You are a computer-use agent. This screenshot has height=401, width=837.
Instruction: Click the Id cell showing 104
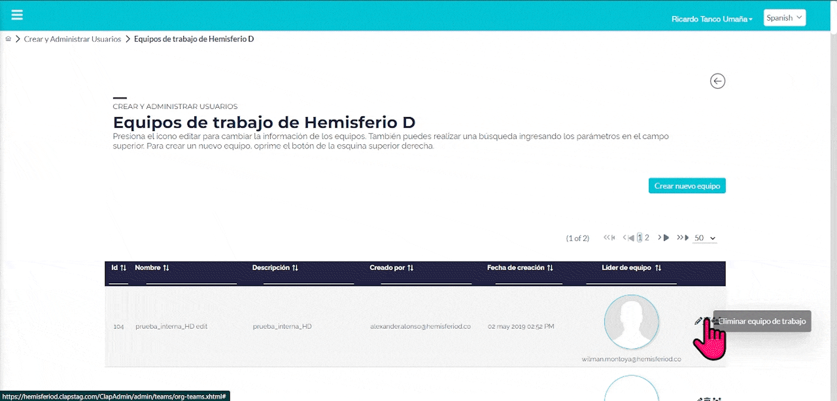click(119, 326)
